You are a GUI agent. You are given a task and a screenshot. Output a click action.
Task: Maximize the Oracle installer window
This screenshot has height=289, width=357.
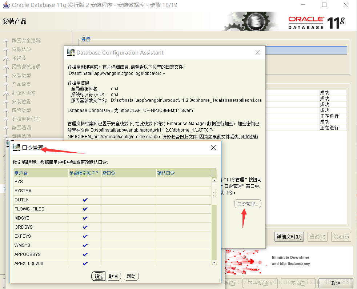pyautogui.click(x=324, y=5)
